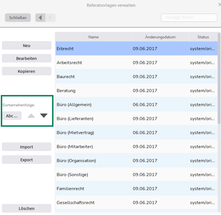Select the Familienrecht template row
The width and height of the screenshot is (221, 215).
136,189
